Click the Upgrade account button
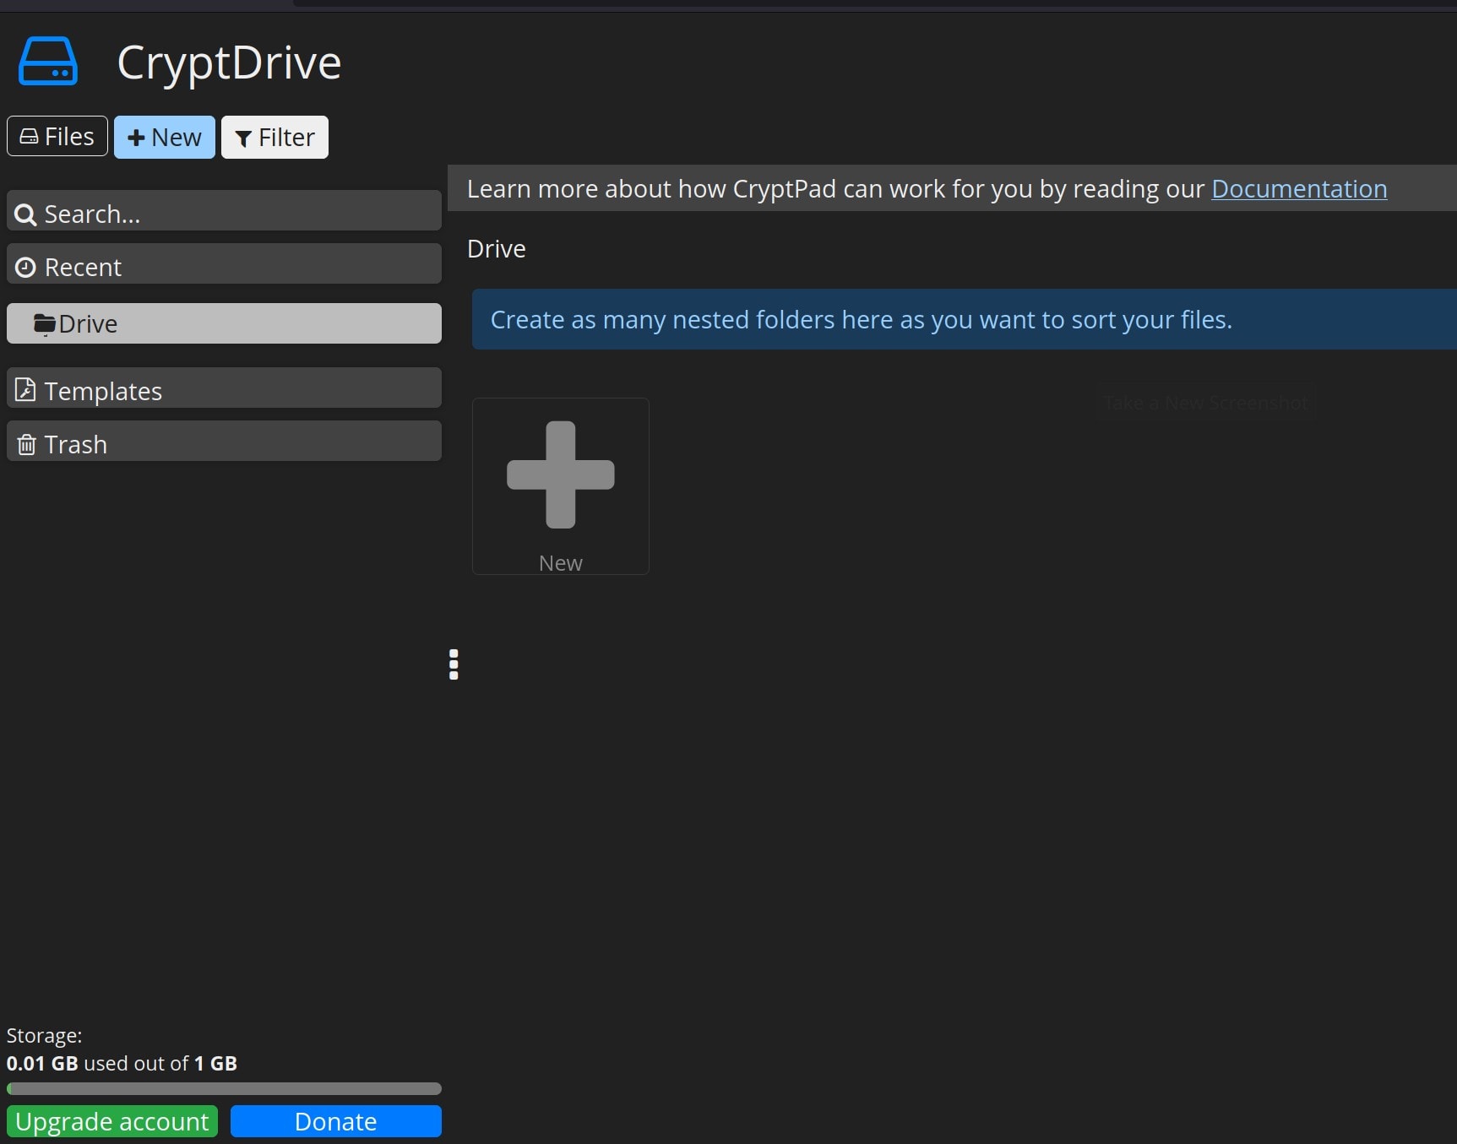Image resolution: width=1457 pixels, height=1144 pixels. [x=112, y=1121]
